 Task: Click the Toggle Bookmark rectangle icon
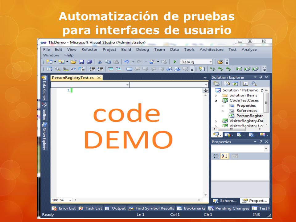[129, 69]
